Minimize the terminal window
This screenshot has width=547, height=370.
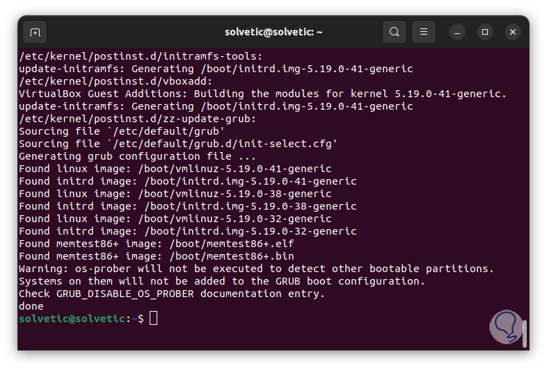457,32
